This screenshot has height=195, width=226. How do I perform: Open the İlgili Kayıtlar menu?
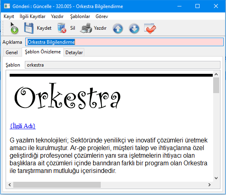point(33,16)
